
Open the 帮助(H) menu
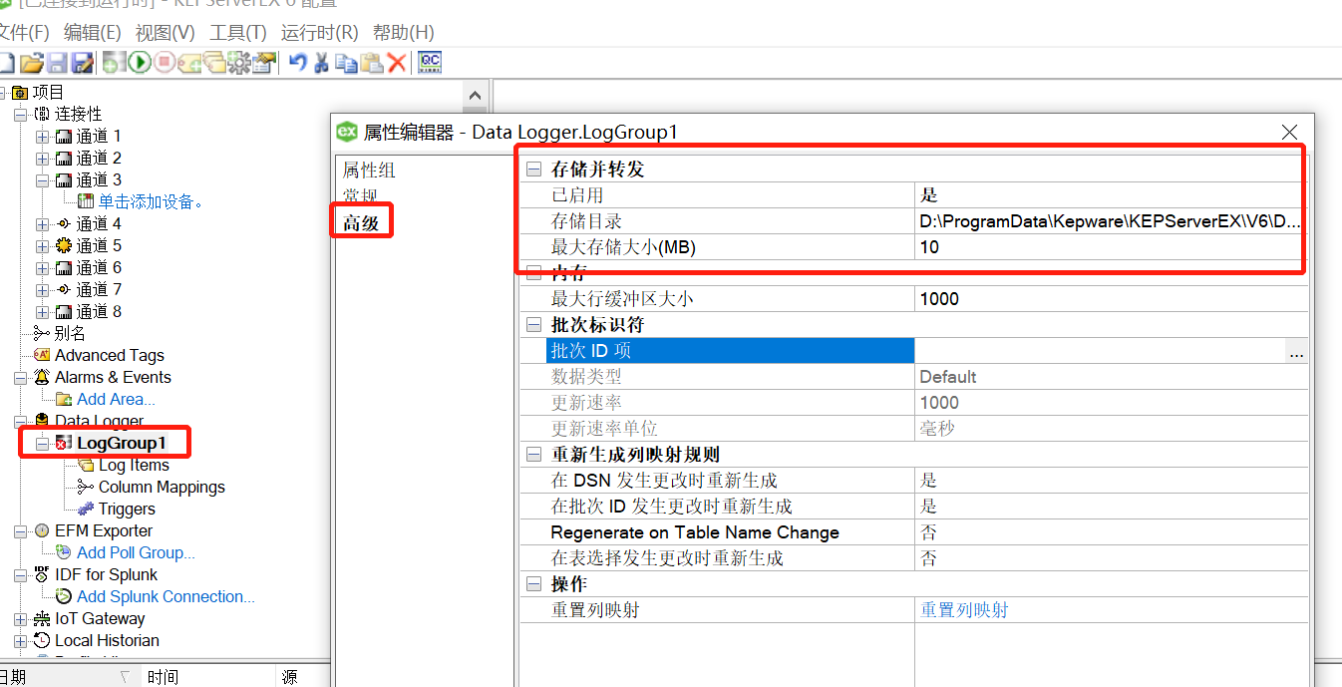click(403, 33)
